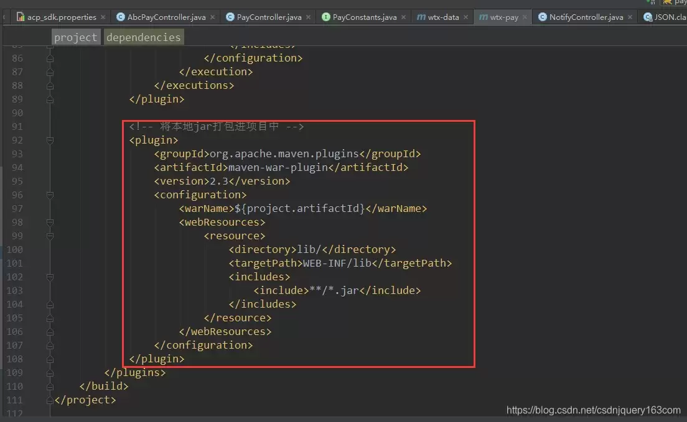
Task: Collapse the webResources fold at line 98
Action: point(50,222)
